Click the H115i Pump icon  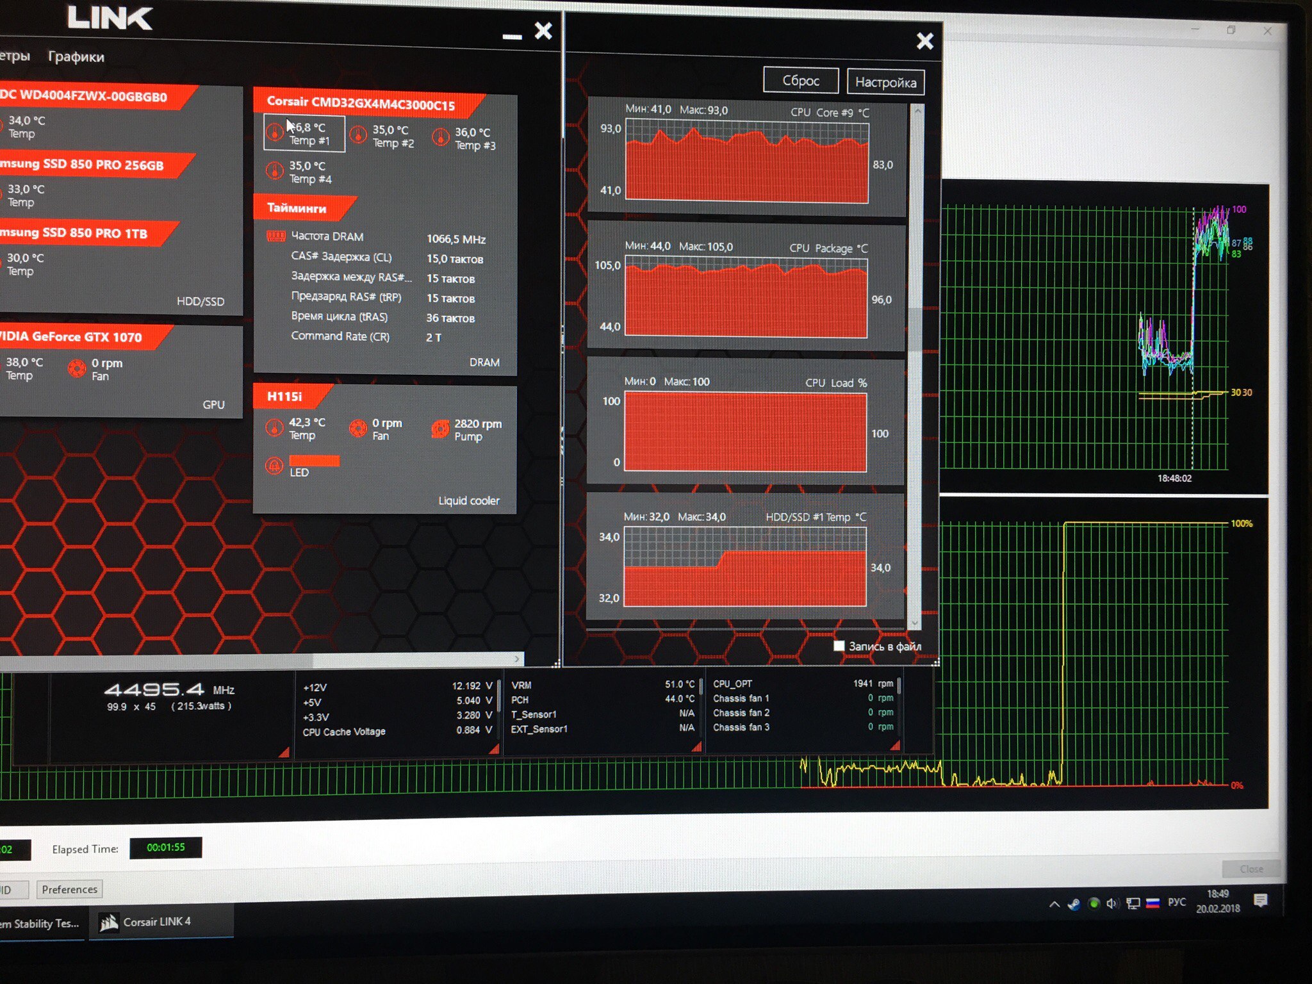tap(441, 429)
